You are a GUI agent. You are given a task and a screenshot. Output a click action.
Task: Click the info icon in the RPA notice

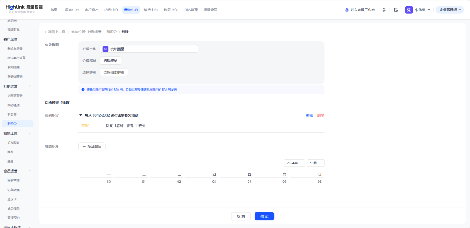[x=83, y=90]
